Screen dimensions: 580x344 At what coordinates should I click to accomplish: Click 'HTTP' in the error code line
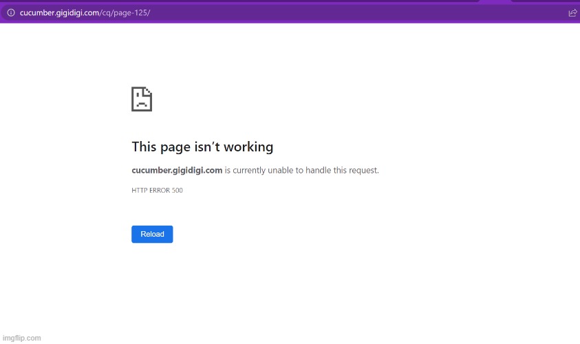(139, 191)
